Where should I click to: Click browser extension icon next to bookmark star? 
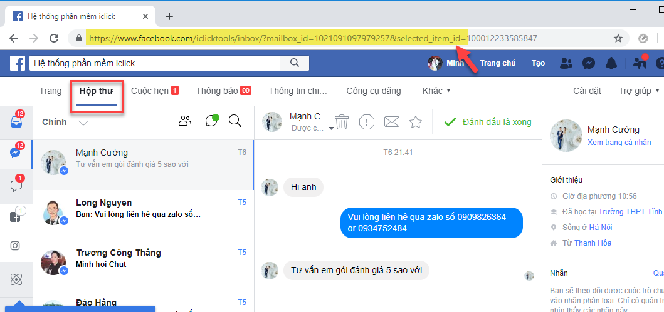coord(643,38)
